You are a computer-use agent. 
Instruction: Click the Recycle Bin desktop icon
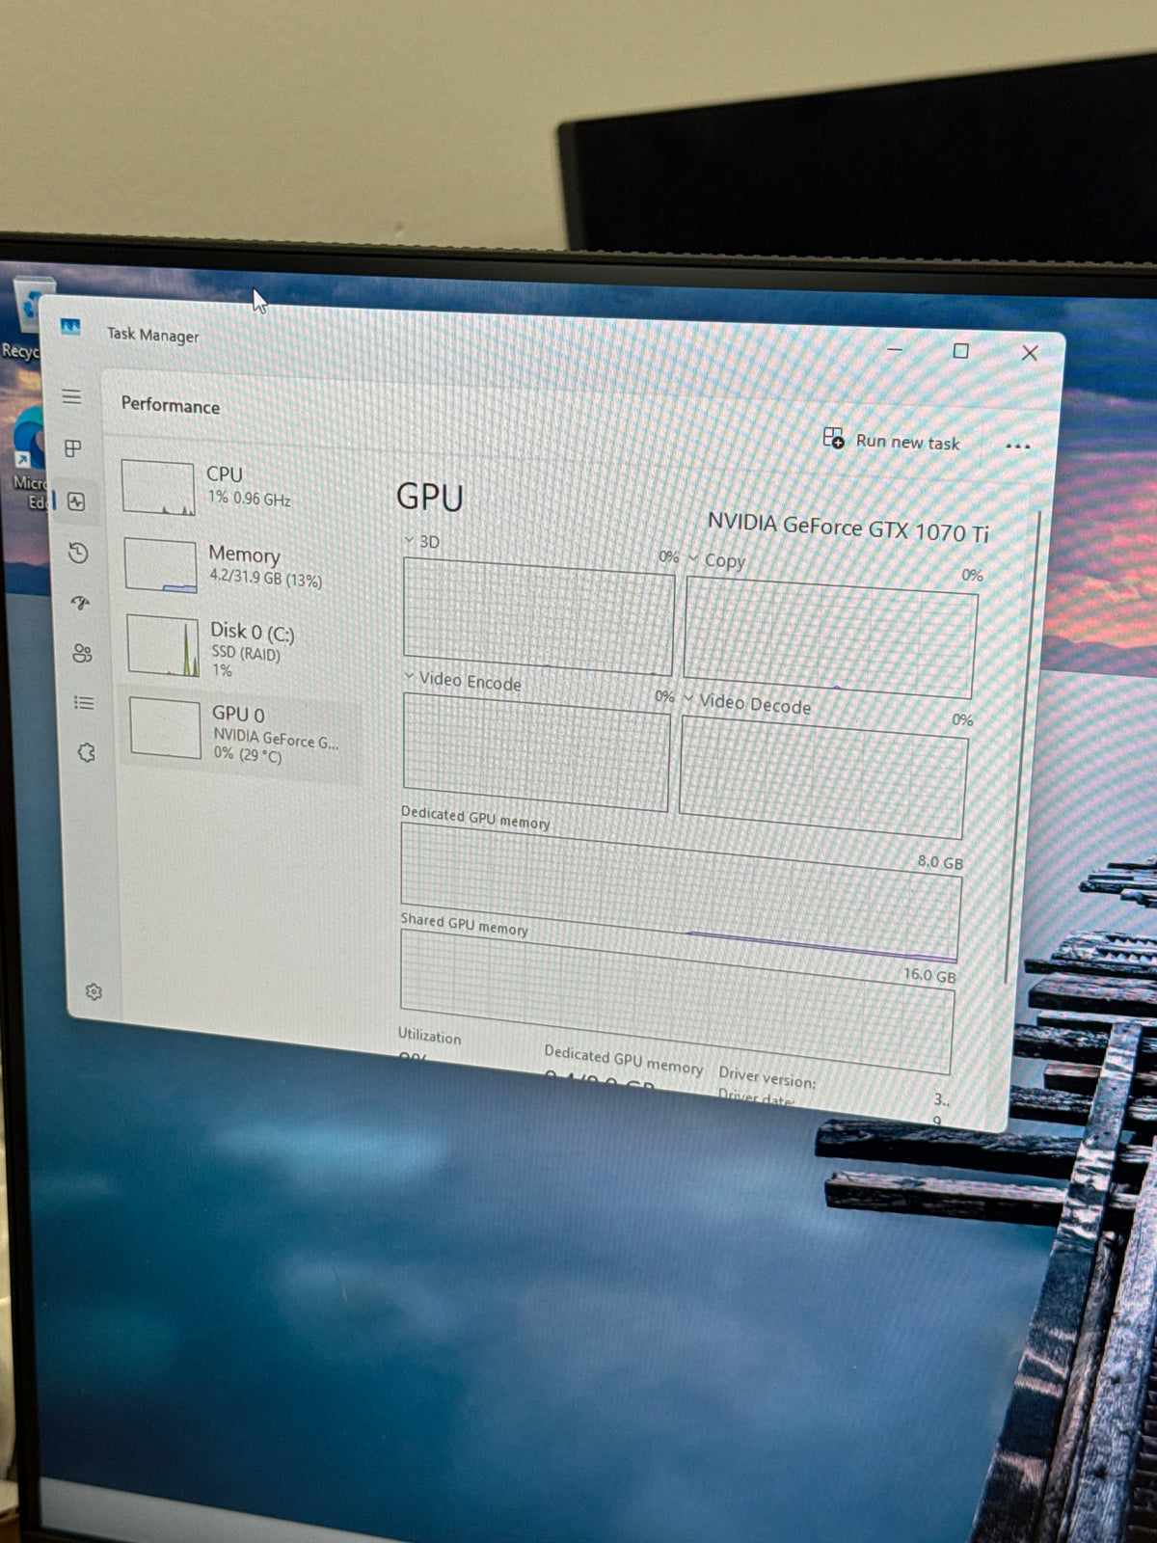tap(27, 318)
